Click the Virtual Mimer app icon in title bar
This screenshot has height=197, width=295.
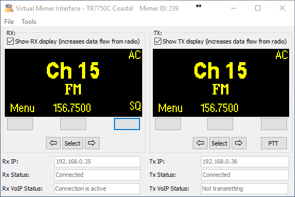[9, 8]
